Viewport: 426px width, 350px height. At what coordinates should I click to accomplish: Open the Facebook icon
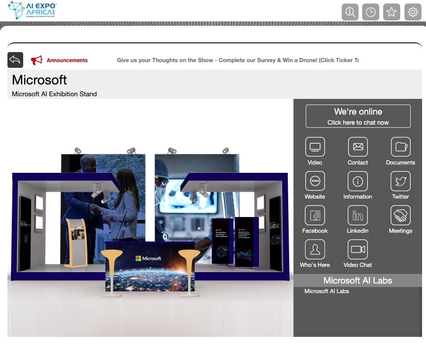coord(315,215)
